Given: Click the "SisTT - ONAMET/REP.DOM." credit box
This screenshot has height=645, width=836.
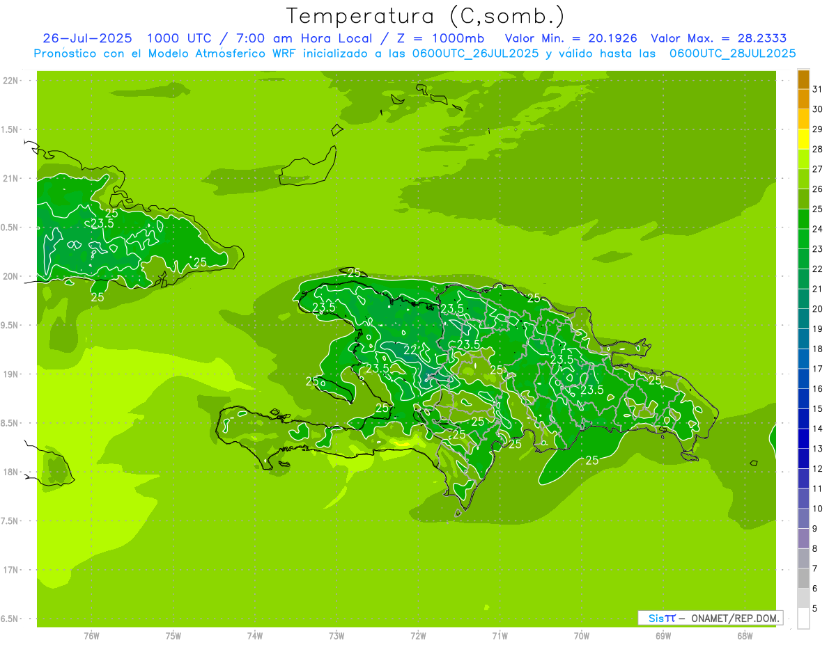Looking at the screenshot, I should pos(711,618).
